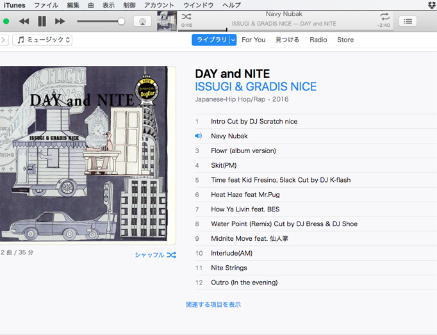Open the Up Next list button
Screen dimensions: 437x335
click(x=408, y=21)
